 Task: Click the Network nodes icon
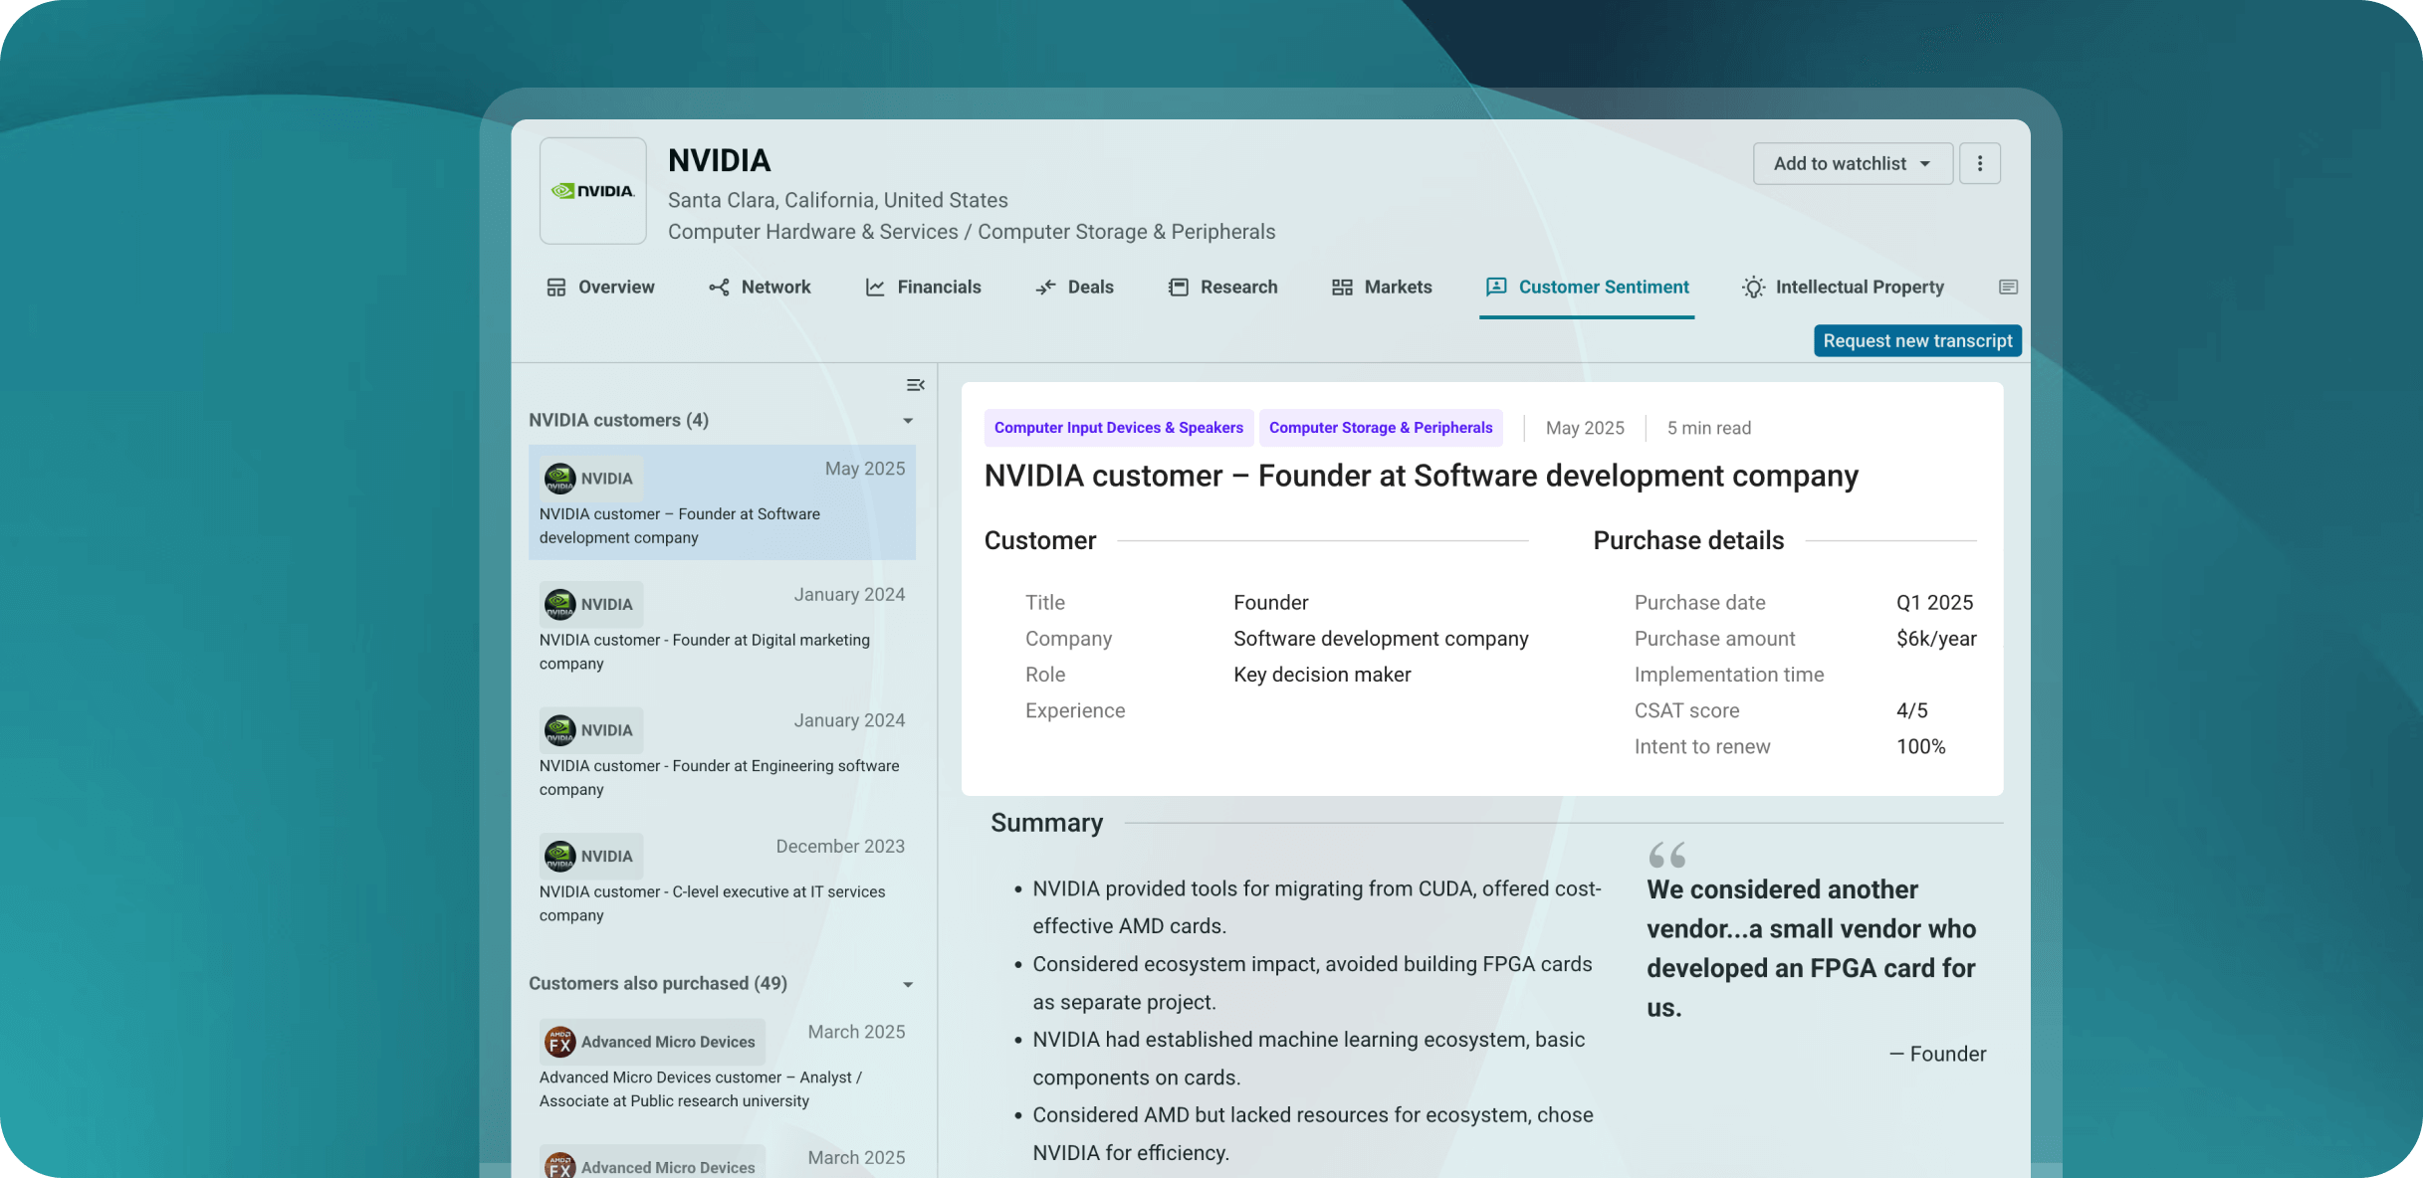(x=719, y=288)
